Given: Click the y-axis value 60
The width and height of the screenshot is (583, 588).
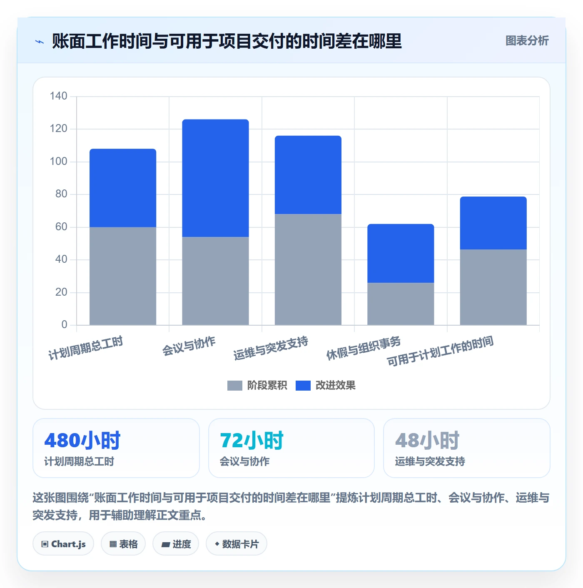Looking at the screenshot, I should click(x=61, y=227).
